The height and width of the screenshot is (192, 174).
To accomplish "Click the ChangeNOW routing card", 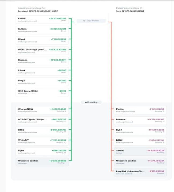I will click(x=42, y=110).
